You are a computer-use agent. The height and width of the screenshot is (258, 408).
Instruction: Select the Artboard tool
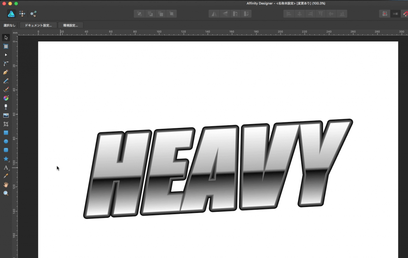click(x=6, y=46)
